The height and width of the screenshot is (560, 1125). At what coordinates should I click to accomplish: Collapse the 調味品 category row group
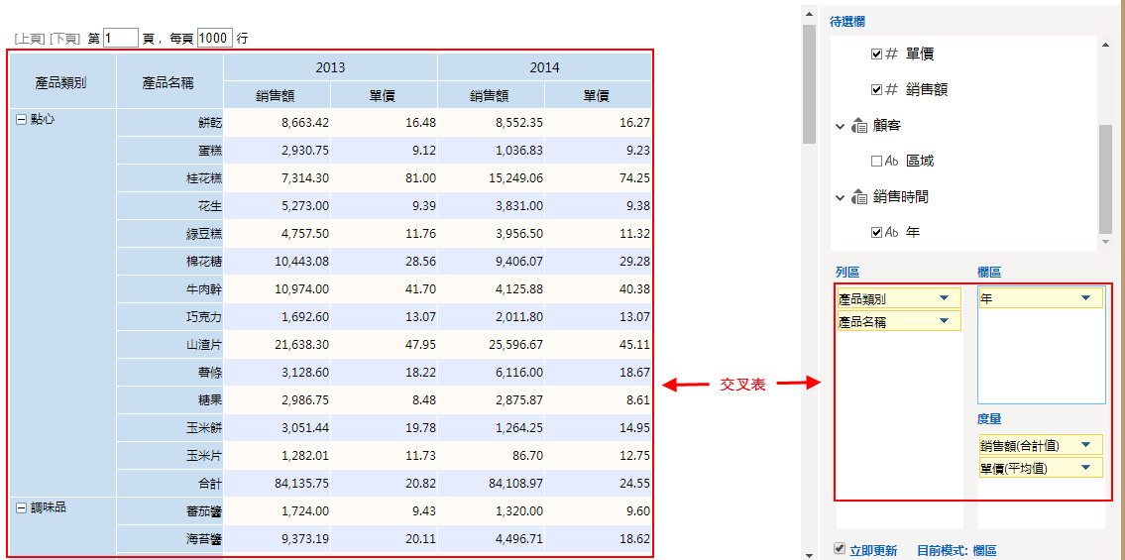(x=21, y=506)
